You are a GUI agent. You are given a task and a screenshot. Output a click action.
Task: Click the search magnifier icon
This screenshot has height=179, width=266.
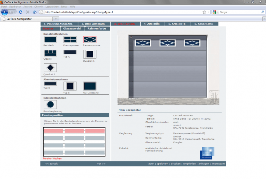pos(262,12)
